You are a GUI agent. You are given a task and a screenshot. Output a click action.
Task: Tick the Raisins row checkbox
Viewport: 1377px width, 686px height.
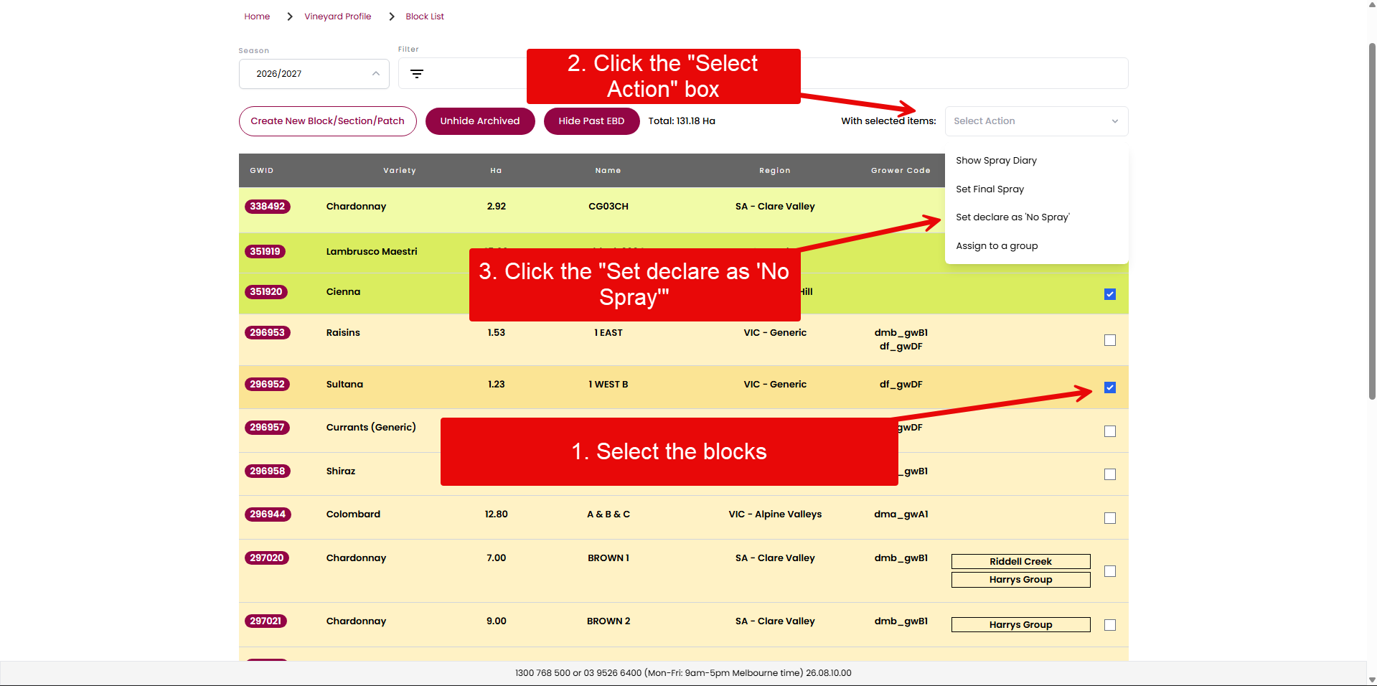pyautogui.click(x=1110, y=340)
